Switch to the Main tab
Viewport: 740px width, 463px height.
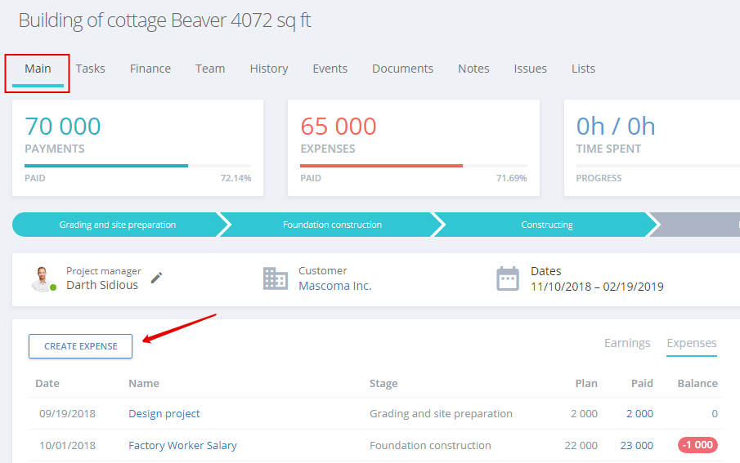38,69
